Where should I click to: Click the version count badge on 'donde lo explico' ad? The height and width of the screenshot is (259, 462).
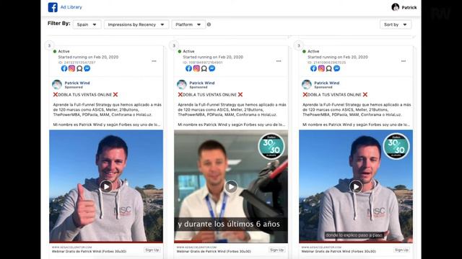point(299,45)
